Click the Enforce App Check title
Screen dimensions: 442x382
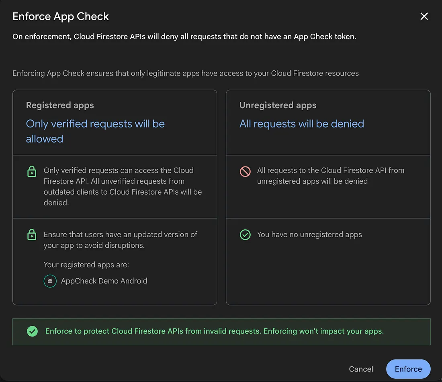point(61,16)
